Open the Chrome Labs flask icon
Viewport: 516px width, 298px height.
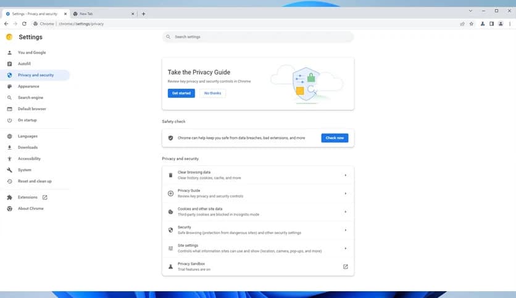(x=483, y=23)
